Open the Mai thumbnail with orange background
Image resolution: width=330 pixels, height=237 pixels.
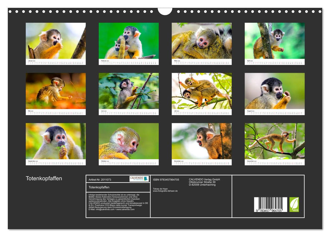coord(56,91)
